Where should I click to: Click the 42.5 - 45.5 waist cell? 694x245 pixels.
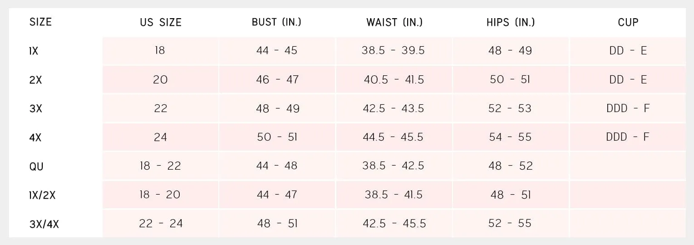click(394, 223)
